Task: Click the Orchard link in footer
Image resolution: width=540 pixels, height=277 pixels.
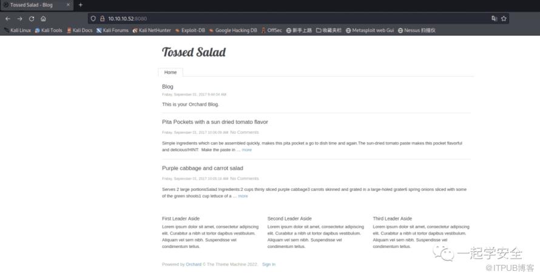Action: click(x=194, y=264)
